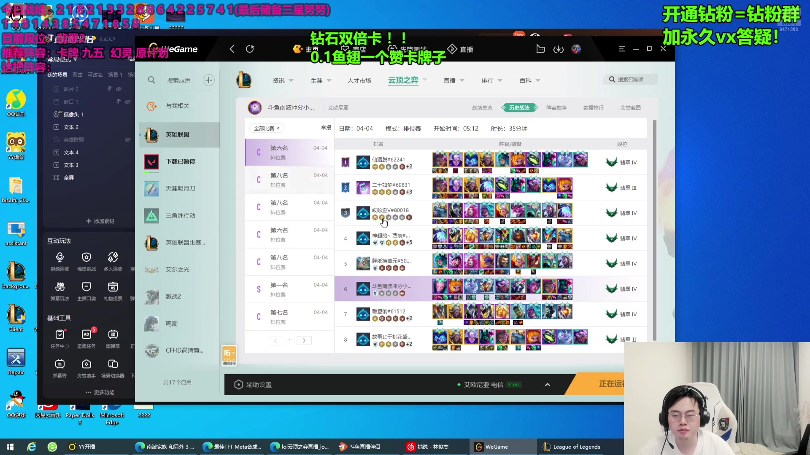
Task: Click the League of Legends logo icon
Action: (244, 80)
